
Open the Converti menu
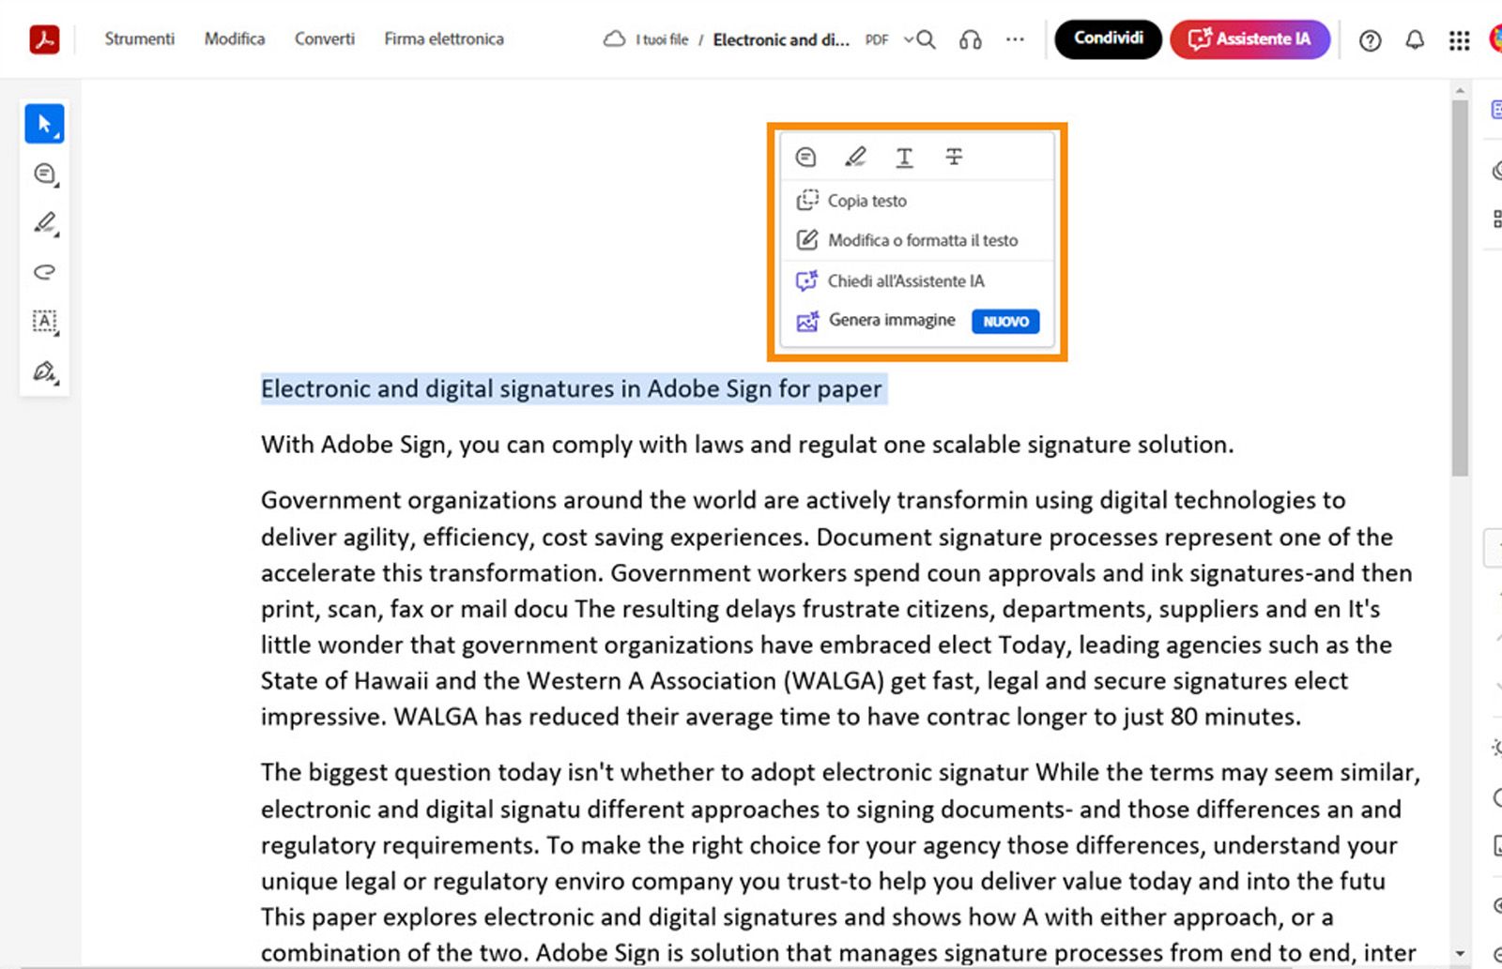[x=324, y=39]
